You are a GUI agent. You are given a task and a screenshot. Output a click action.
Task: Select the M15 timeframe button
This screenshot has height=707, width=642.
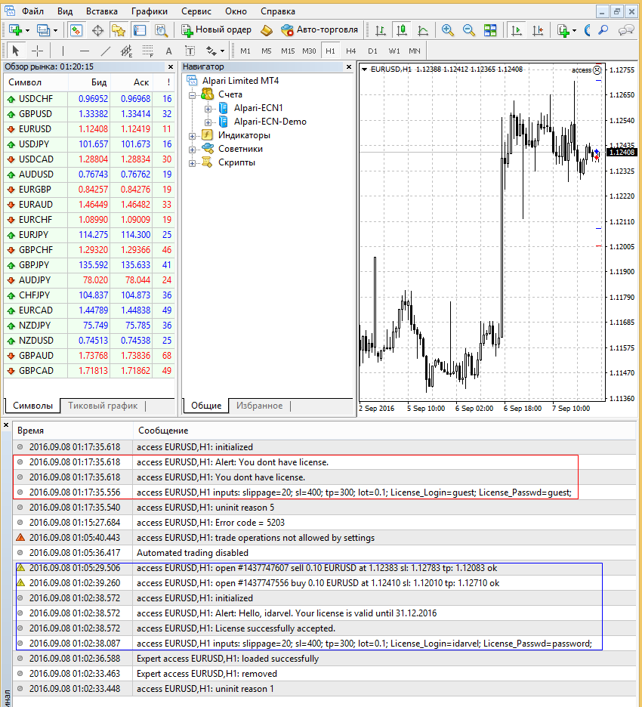click(x=288, y=51)
